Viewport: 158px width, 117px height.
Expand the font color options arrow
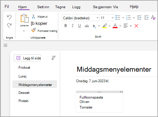click(x=120, y=26)
